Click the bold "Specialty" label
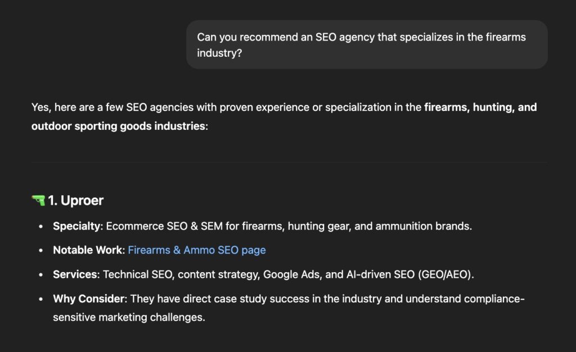576x352 pixels. click(x=76, y=226)
